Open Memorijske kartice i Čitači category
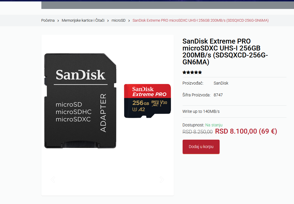294x204 pixels. (x=83, y=20)
